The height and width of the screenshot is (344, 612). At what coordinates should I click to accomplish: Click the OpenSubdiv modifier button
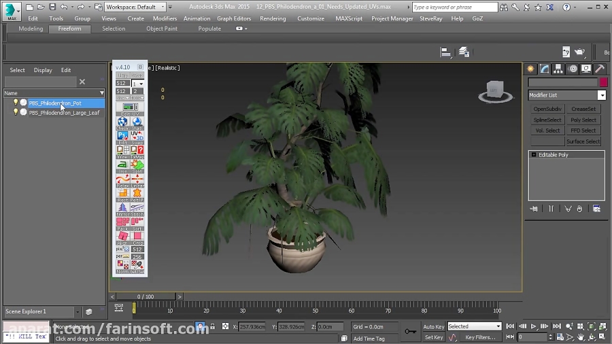547,109
